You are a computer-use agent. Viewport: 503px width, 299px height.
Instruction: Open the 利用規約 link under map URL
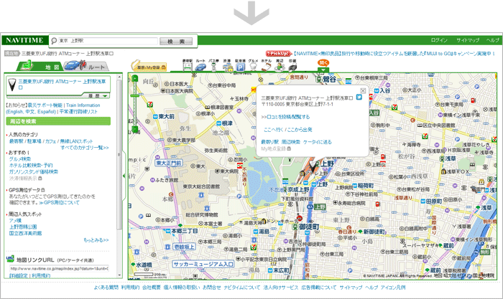[41, 275]
